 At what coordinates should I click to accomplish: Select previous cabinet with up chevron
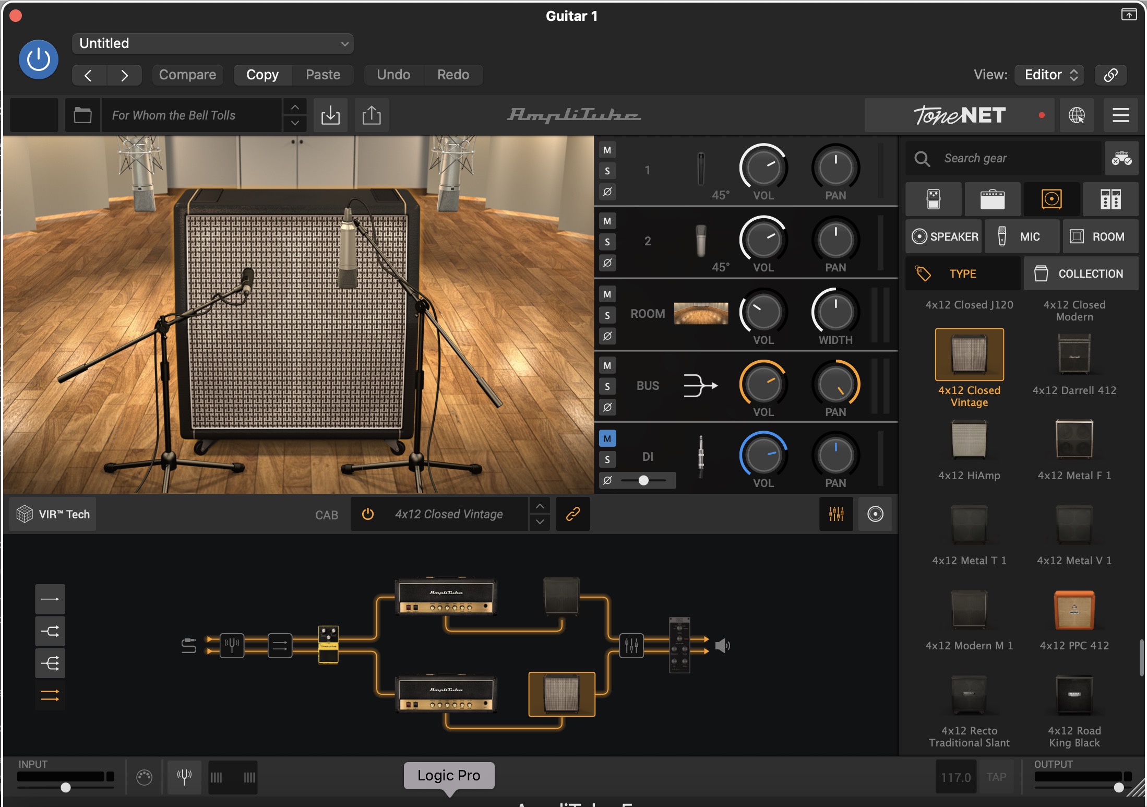point(540,506)
